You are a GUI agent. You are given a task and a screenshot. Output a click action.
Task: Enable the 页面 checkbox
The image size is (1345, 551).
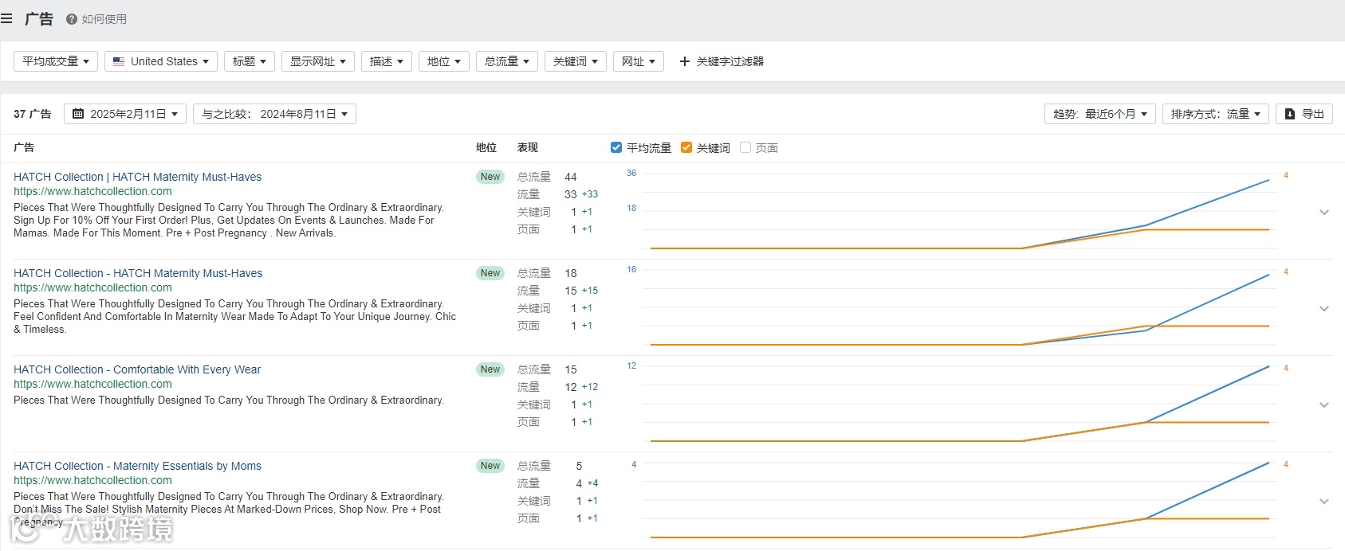tap(745, 147)
